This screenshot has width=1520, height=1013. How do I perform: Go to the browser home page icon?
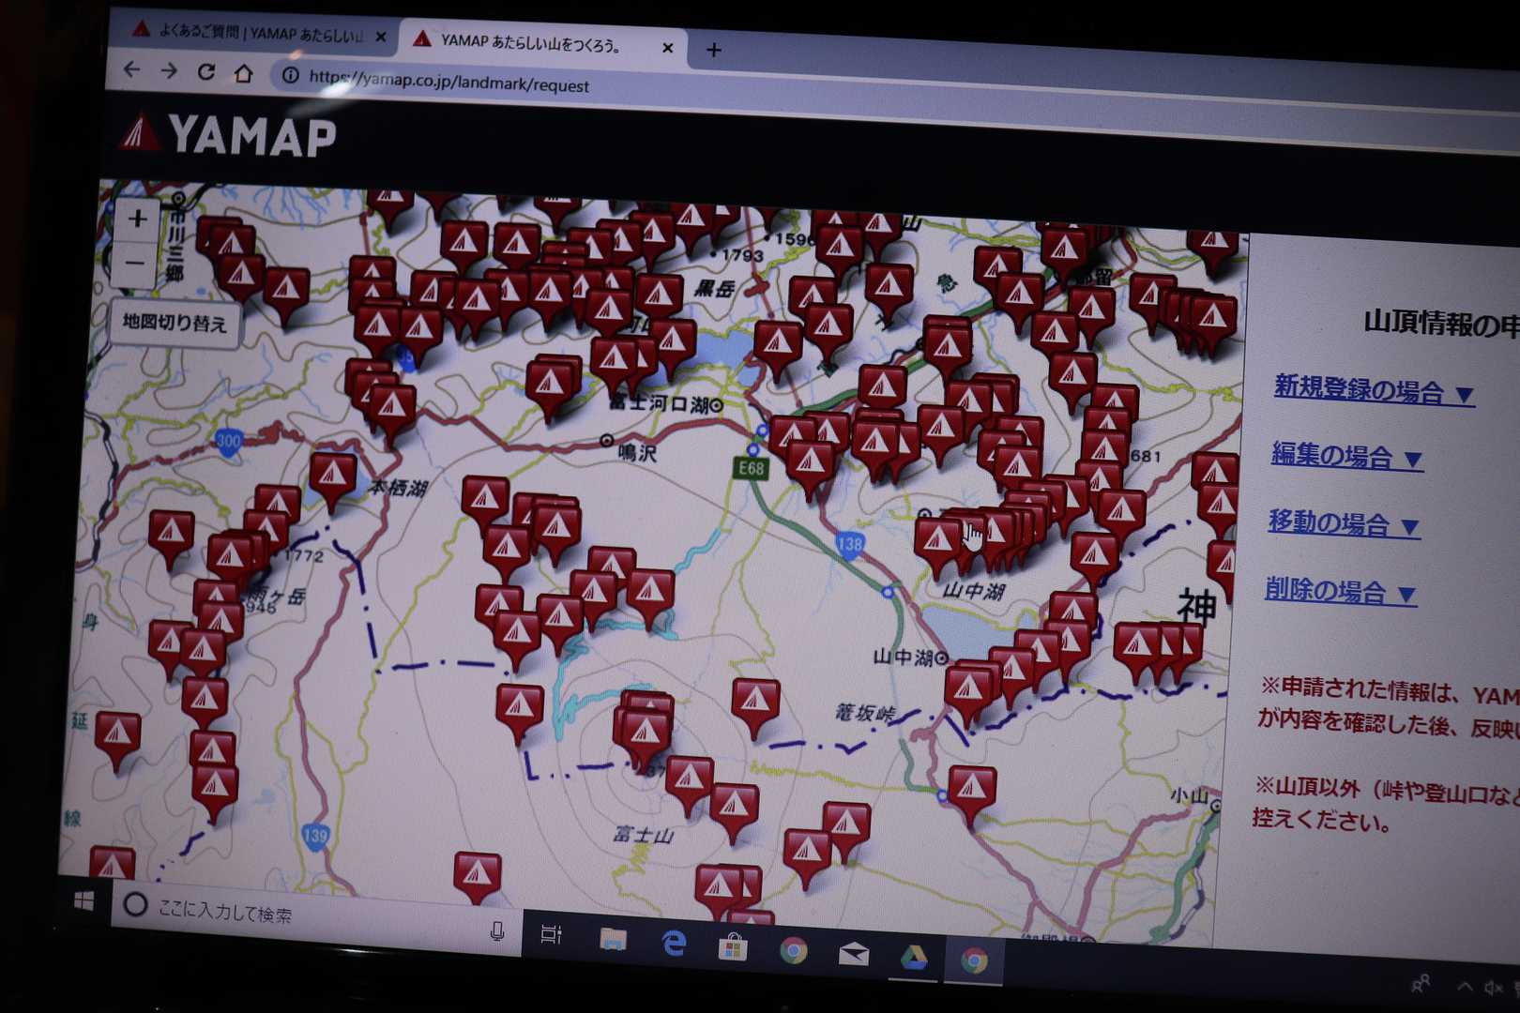(243, 73)
